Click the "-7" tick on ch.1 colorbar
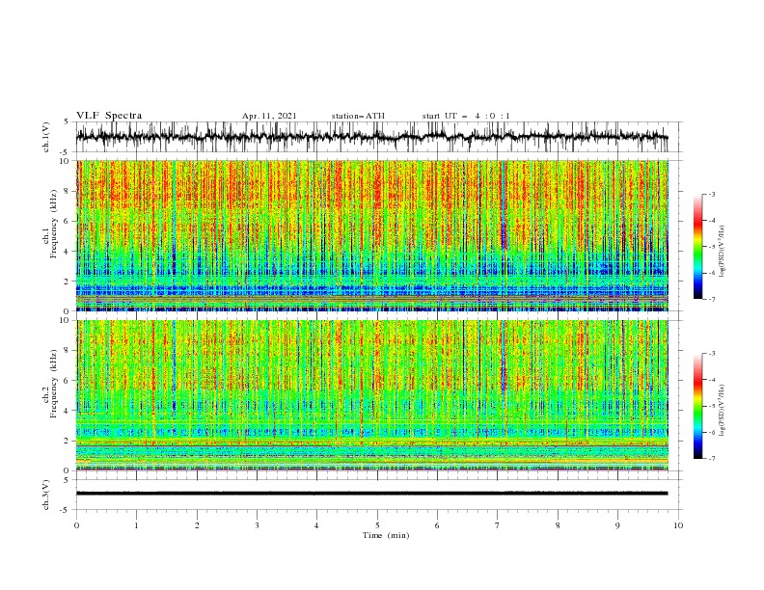 tap(711, 299)
